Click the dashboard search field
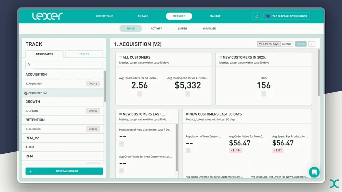 [x=64, y=65]
